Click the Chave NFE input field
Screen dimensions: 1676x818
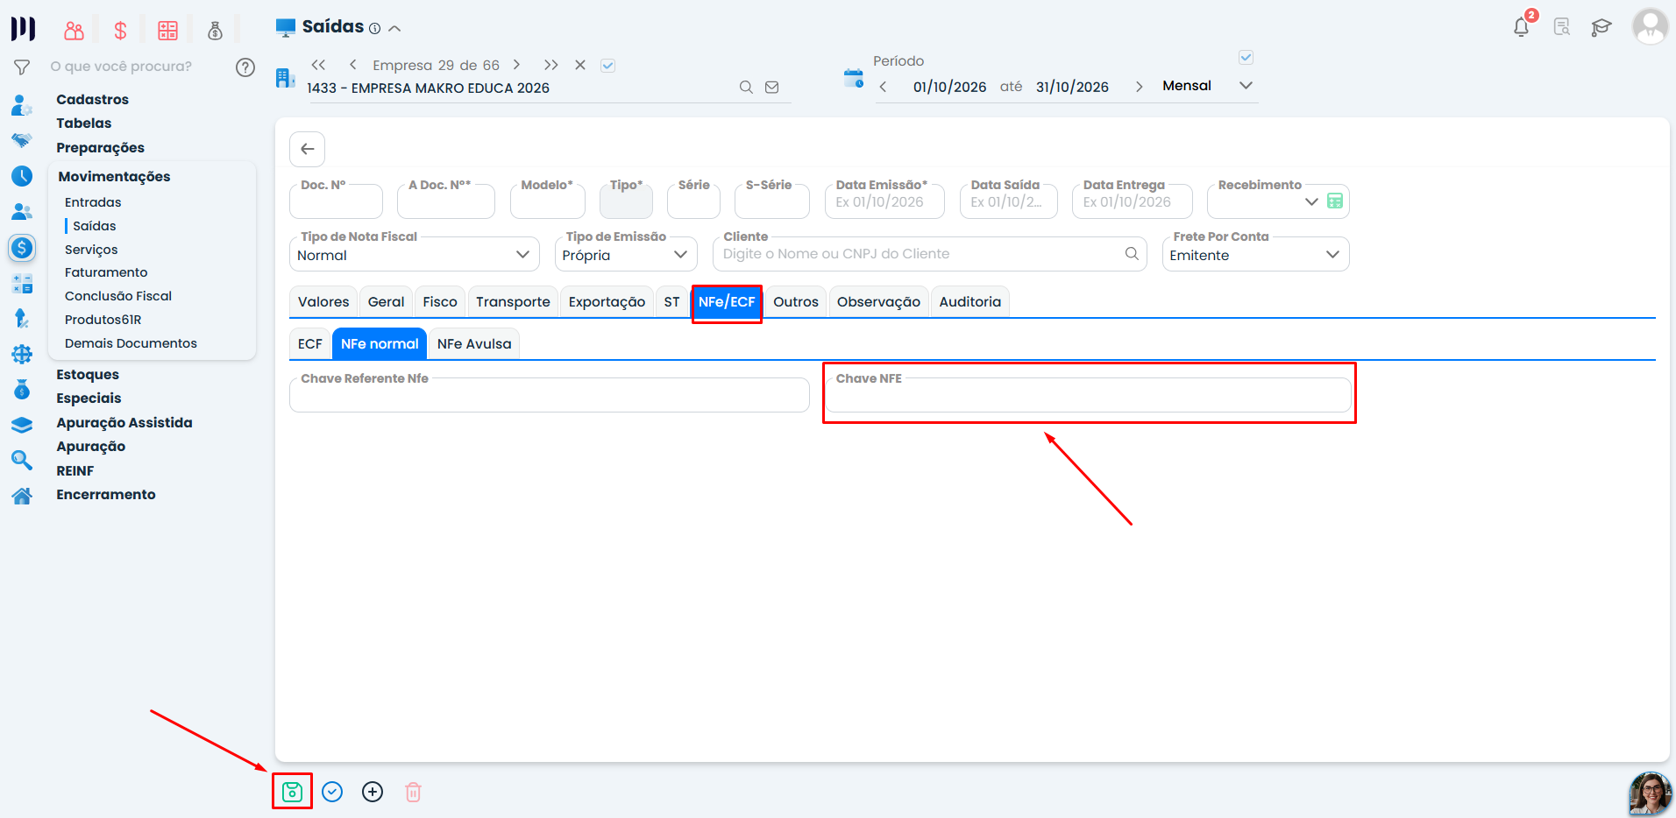pyautogui.click(x=1088, y=395)
